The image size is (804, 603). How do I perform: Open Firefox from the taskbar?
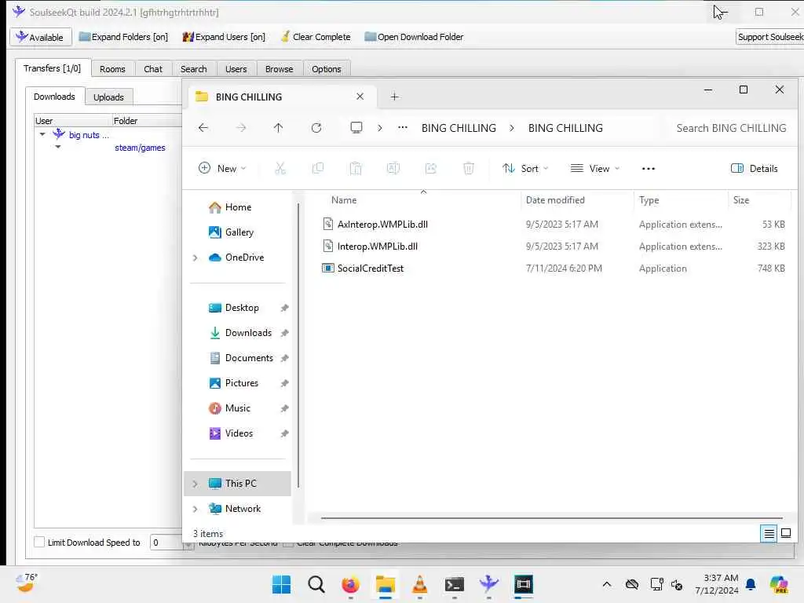pos(351,584)
